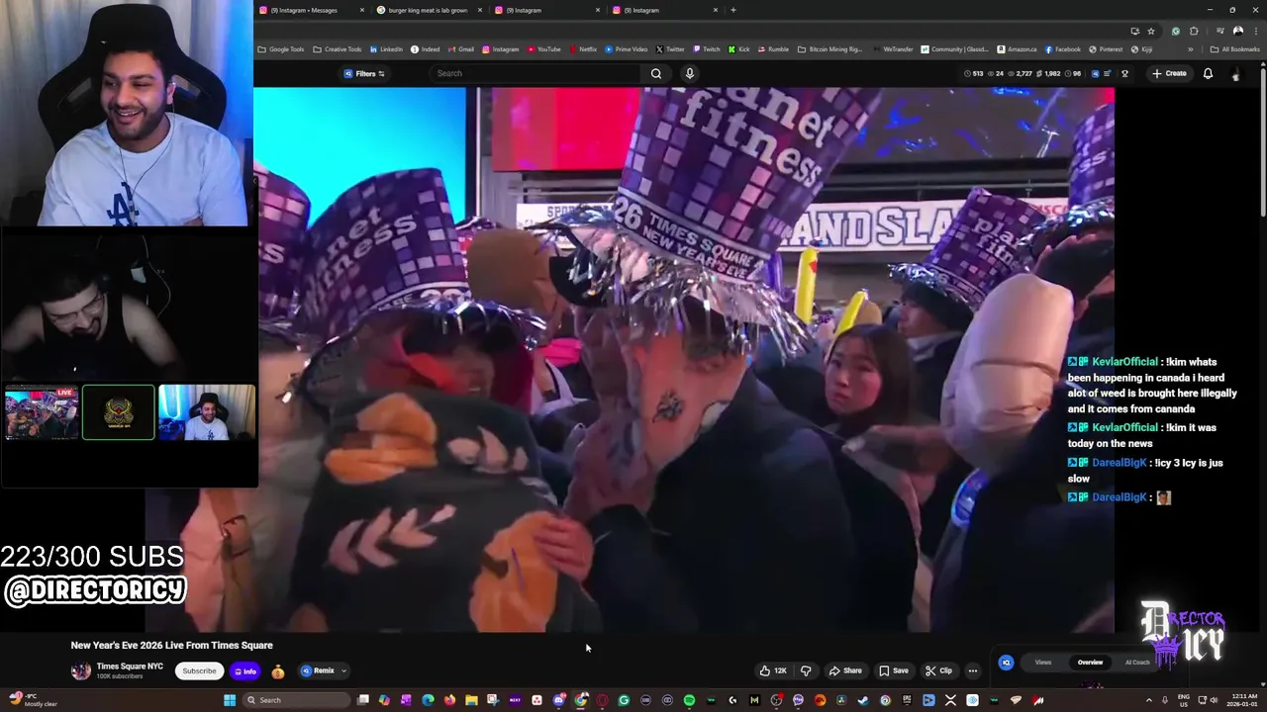
Task: Click the Super Thanks money bag icon
Action: point(278,671)
